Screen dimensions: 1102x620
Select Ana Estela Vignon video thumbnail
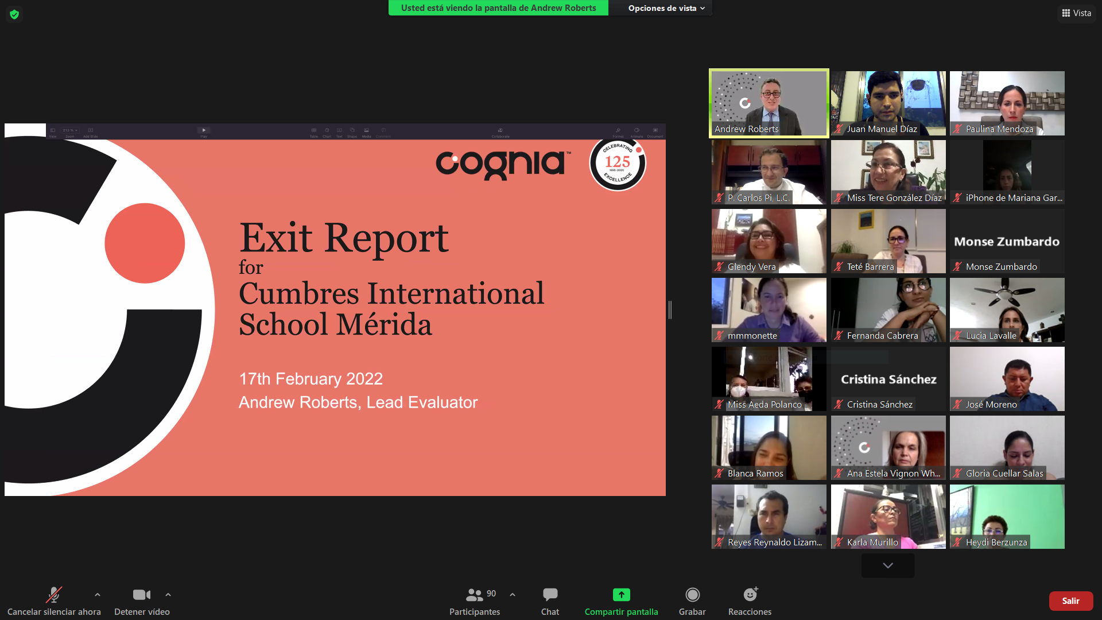pos(888,448)
